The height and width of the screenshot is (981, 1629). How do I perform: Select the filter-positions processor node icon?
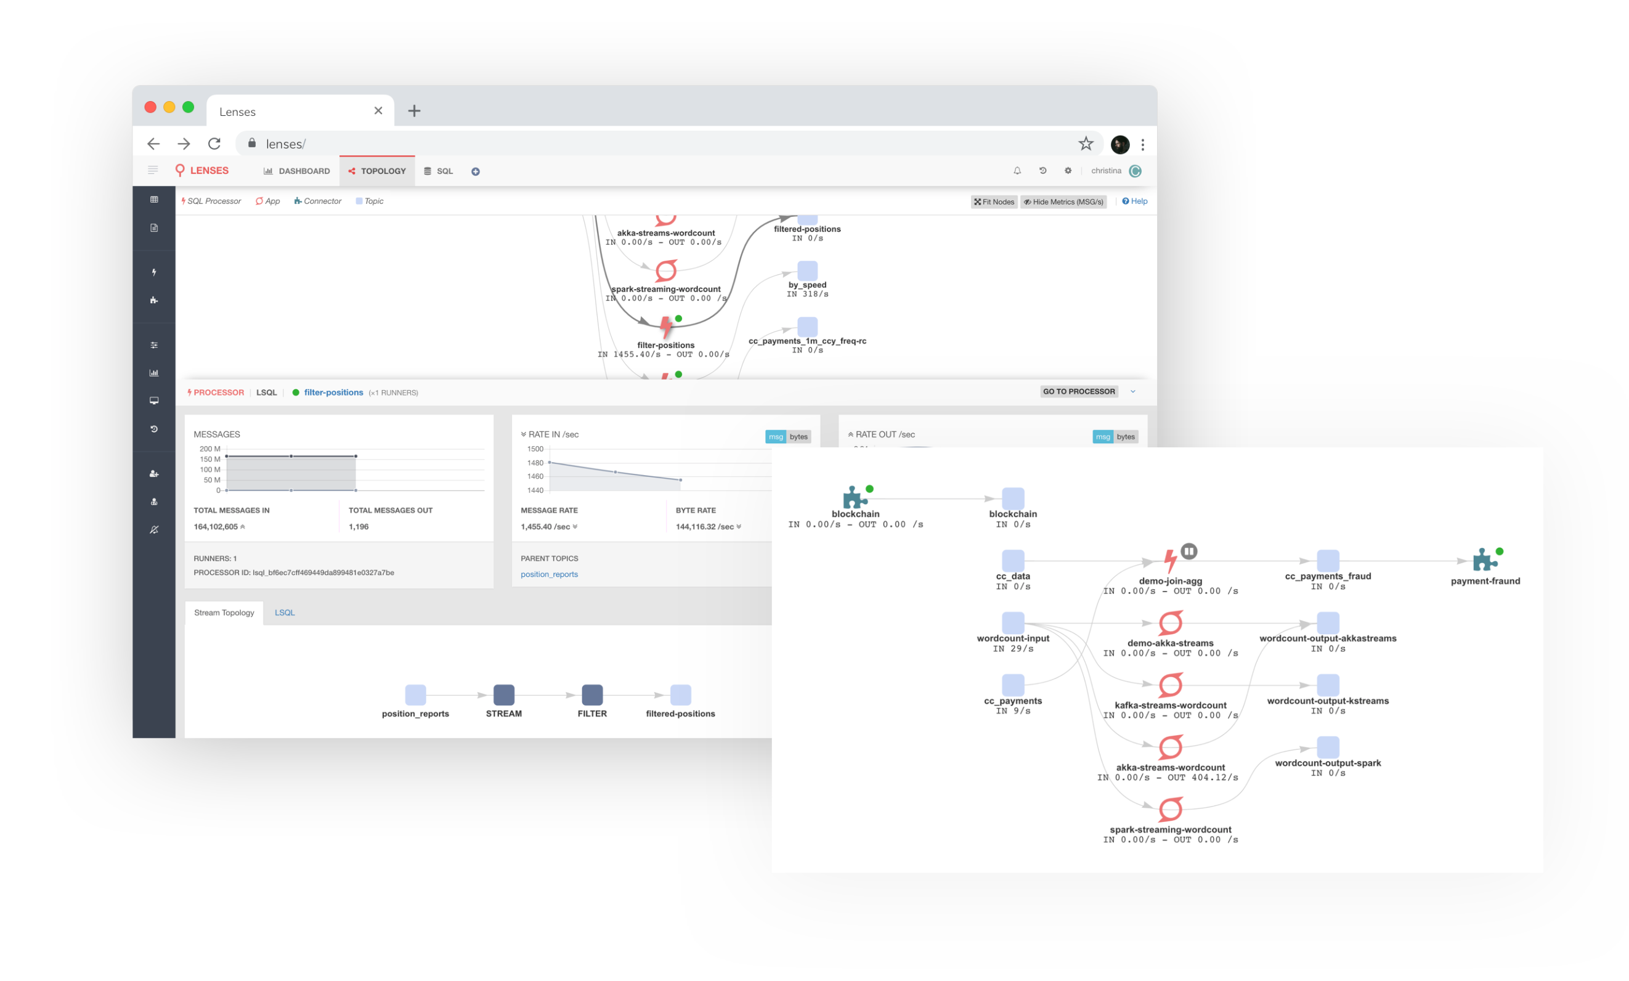click(665, 327)
